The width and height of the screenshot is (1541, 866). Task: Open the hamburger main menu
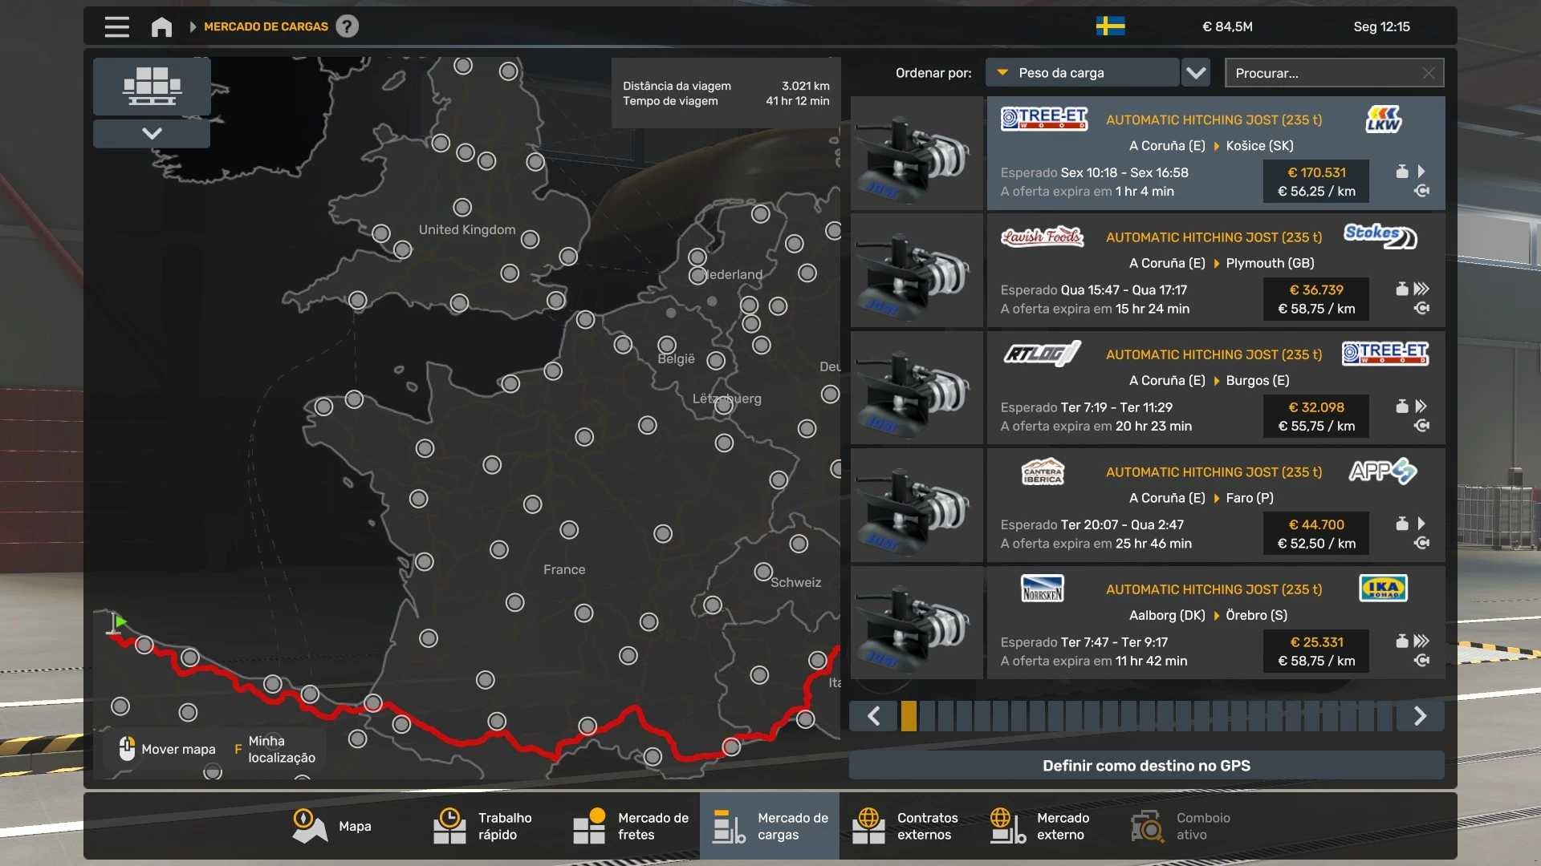[117, 27]
